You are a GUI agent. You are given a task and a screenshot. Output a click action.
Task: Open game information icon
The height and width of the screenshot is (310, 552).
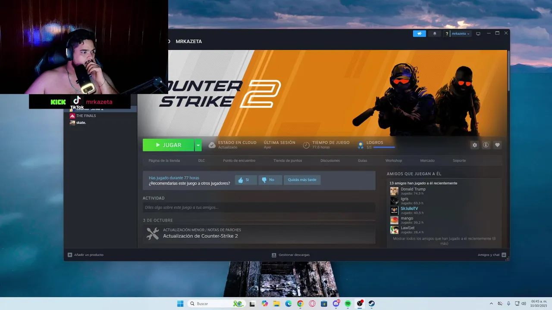coord(486,145)
